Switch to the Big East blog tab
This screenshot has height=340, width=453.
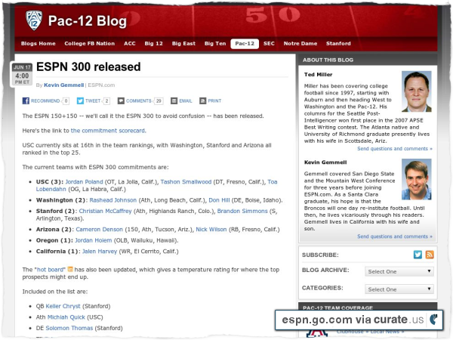(183, 43)
